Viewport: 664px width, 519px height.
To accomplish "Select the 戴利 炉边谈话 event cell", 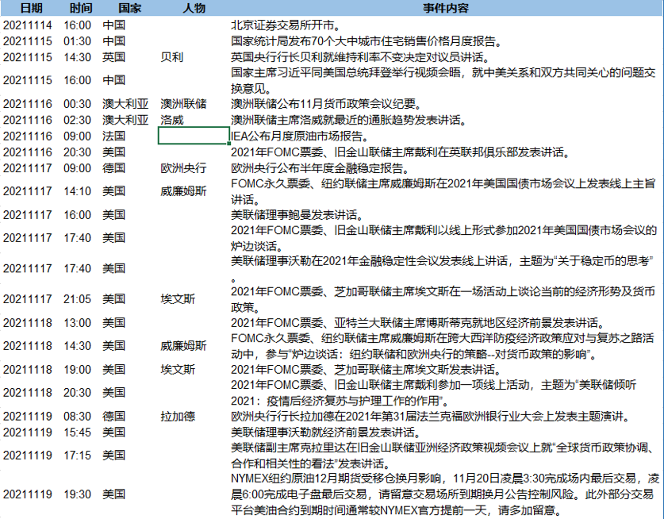I will pyautogui.click(x=443, y=238).
